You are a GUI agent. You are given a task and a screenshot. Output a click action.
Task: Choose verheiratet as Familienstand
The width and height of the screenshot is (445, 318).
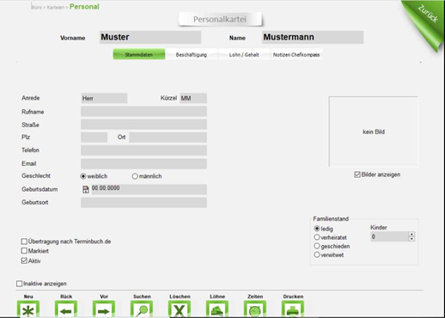click(x=317, y=237)
